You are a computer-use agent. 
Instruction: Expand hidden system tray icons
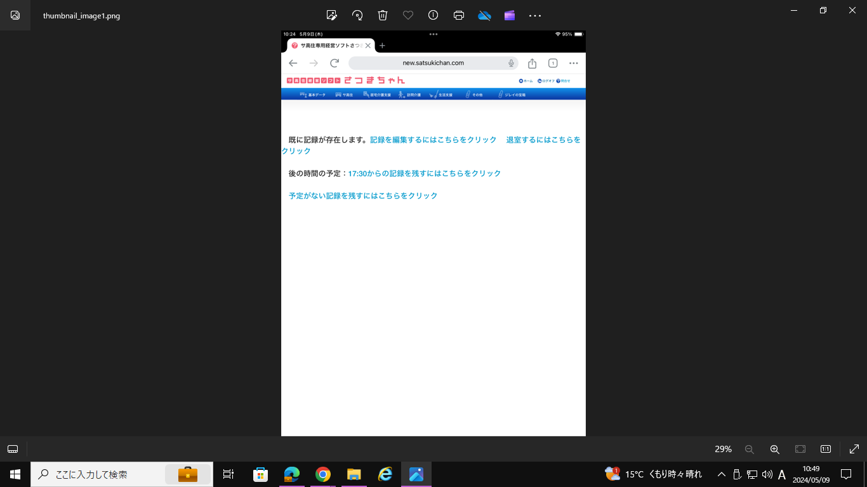pyautogui.click(x=721, y=474)
